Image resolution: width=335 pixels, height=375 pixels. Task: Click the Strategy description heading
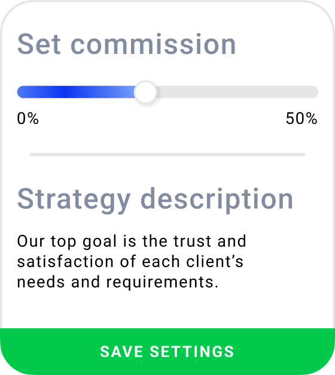[x=155, y=199]
